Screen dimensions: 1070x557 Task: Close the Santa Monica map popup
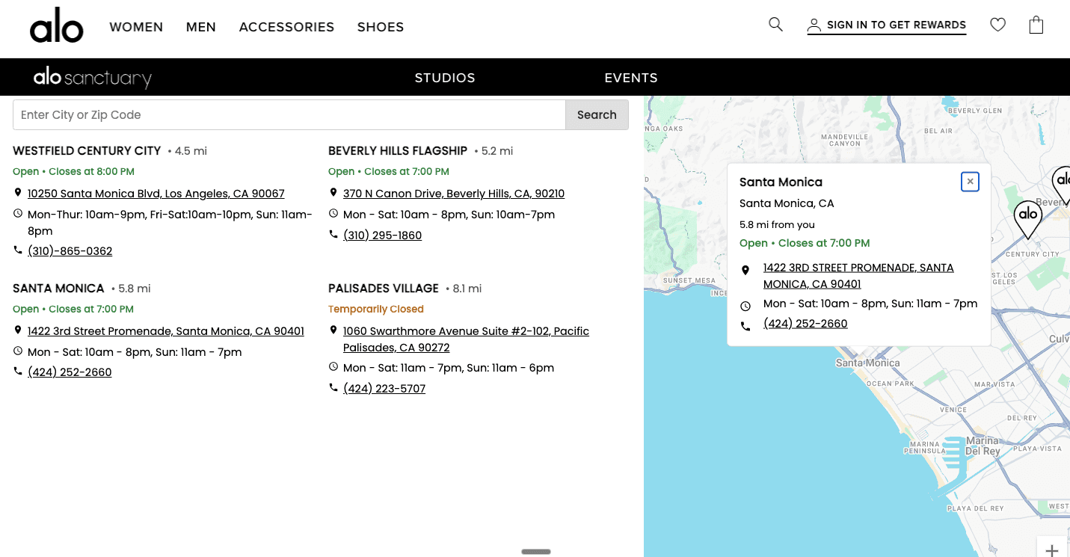(x=970, y=182)
